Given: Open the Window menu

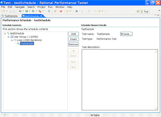Looking at the screenshot, I should [x=60, y=7].
